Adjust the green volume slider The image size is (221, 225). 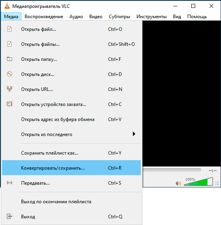tap(198, 182)
